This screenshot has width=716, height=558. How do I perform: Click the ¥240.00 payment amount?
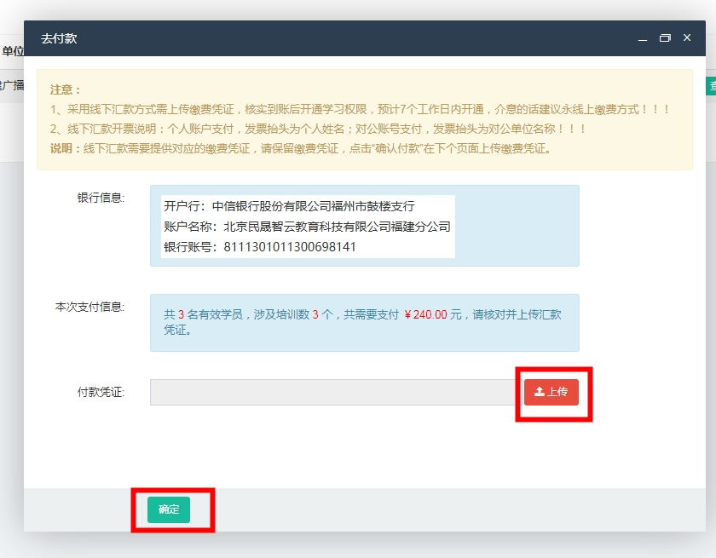click(x=425, y=314)
